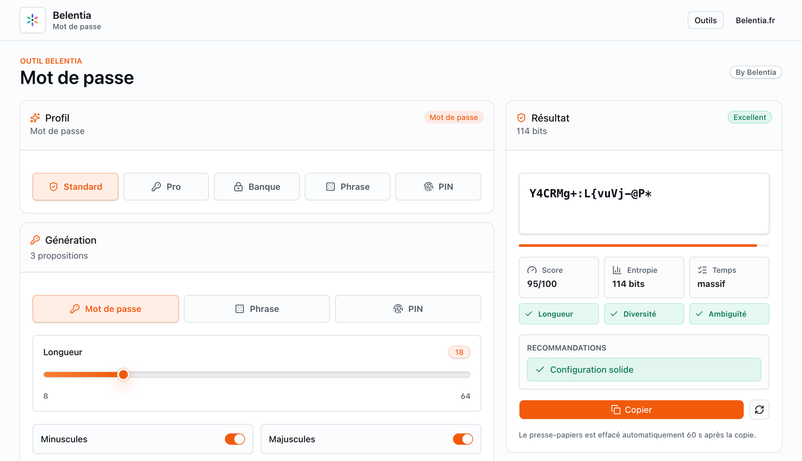Image resolution: width=802 pixels, height=461 pixels.
Task: Select the Banque profile
Action: [257, 186]
